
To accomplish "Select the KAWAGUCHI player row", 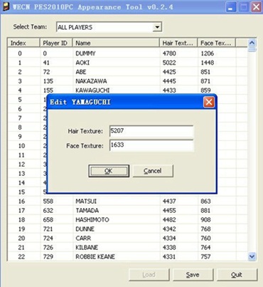I will pyautogui.click(x=127, y=90).
